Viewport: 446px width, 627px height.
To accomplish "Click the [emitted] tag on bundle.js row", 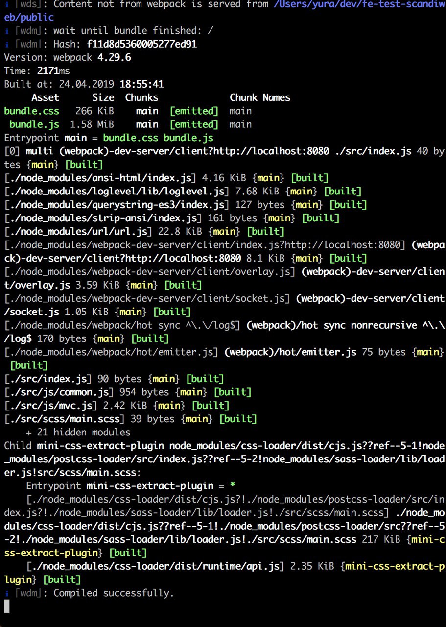I will [x=194, y=124].
